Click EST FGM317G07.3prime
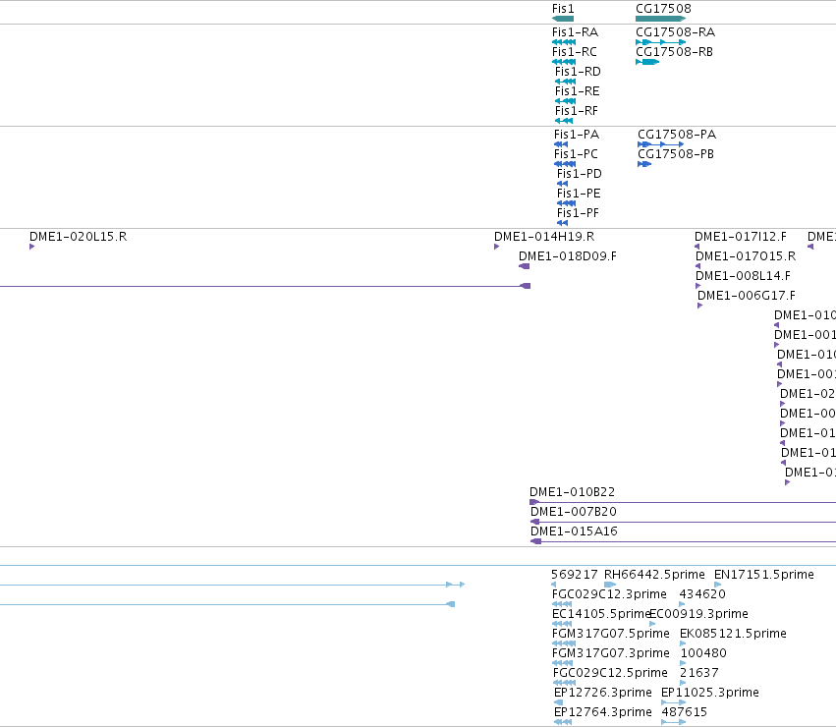 click(x=610, y=654)
